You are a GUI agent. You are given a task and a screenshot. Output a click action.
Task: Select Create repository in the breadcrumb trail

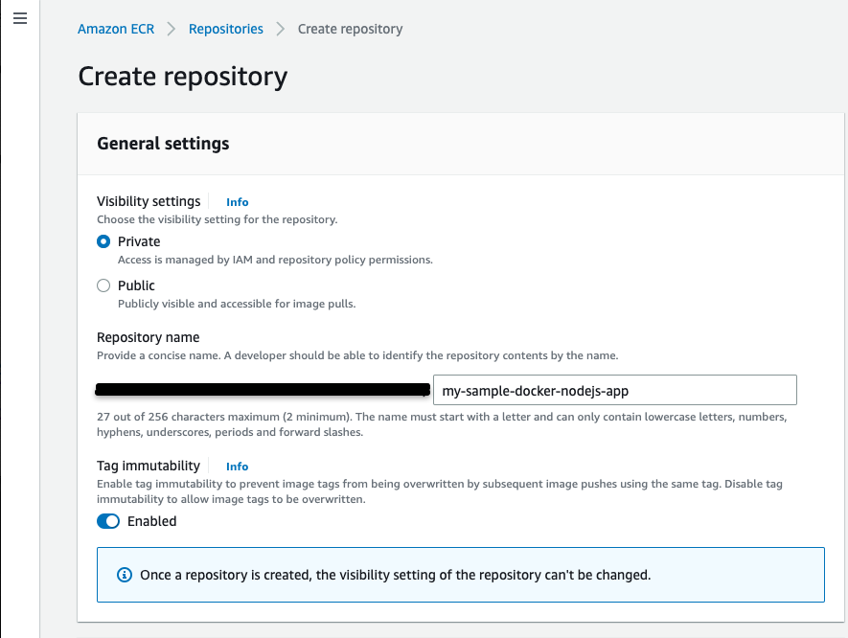350,29
